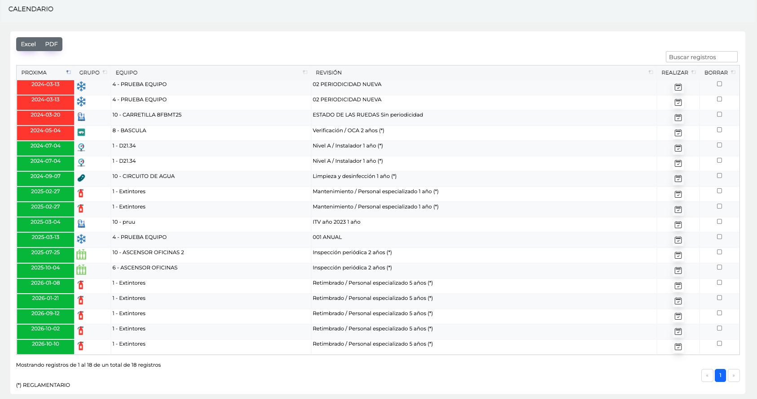This screenshot has width=757, height=399.
Task: Export table with PDF button
Action: tap(51, 44)
